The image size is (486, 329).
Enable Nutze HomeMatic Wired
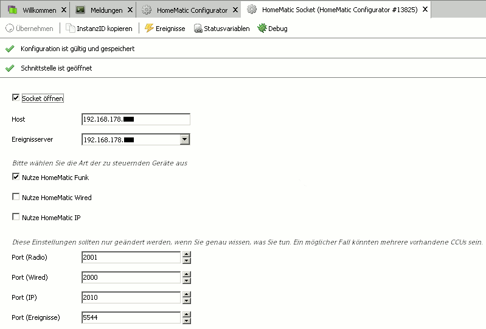click(x=15, y=196)
